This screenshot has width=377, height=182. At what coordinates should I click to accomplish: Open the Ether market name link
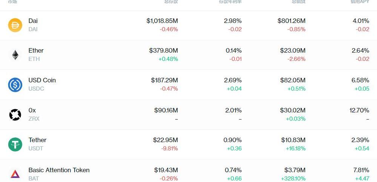click(36, 50)
